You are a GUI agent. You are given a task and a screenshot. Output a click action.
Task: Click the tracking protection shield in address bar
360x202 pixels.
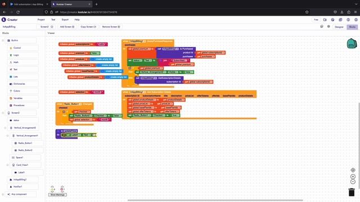(x=46, y=12)
